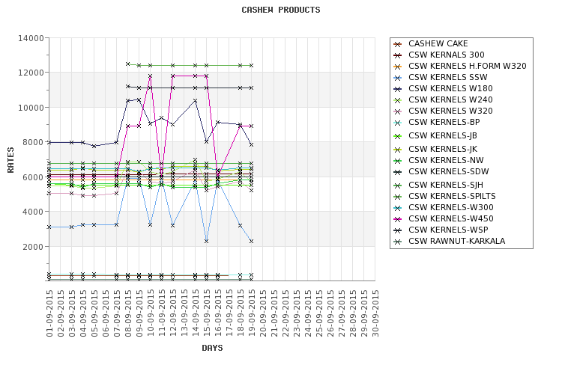Select the CSW KERNELS-BP legend entry
The image size is (562, 374).
(445, 122)
